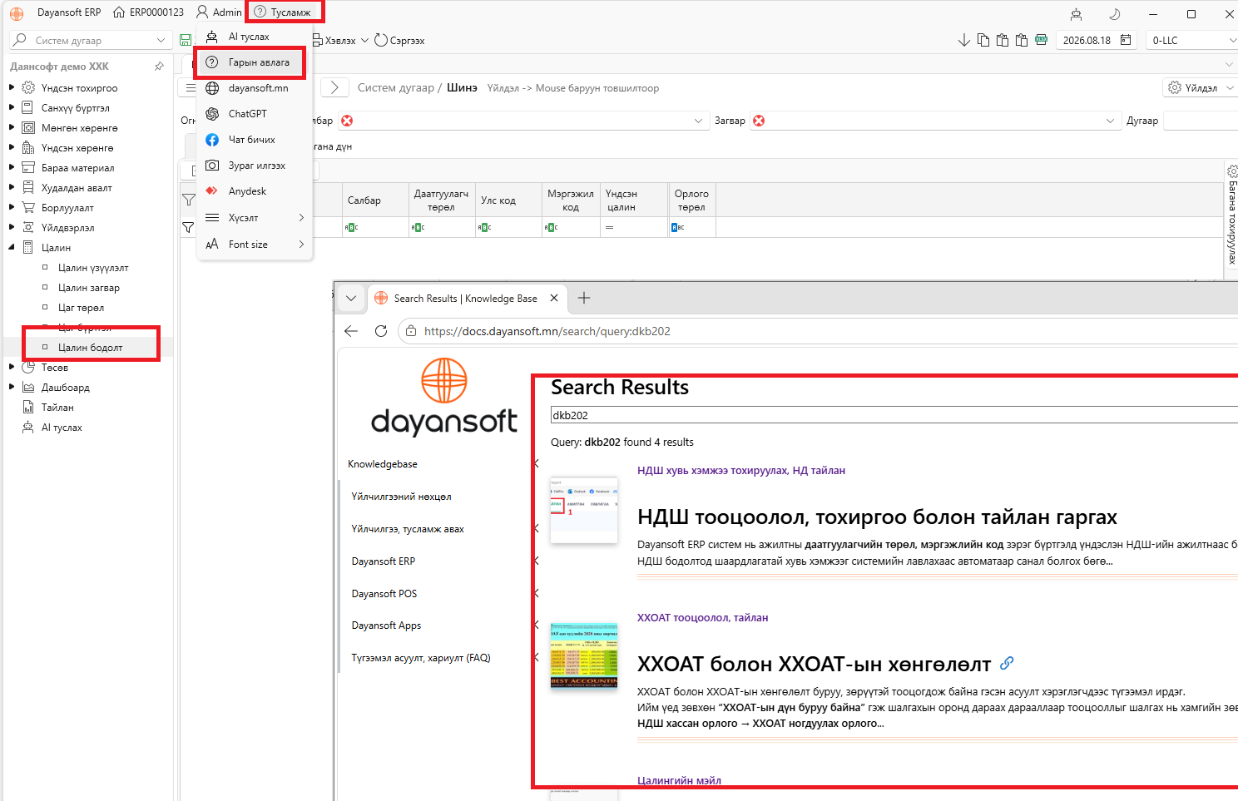Open the Хэвлэх print dropdown arrow
Screen dimensions: 1238x801
[x=364, y=40]
